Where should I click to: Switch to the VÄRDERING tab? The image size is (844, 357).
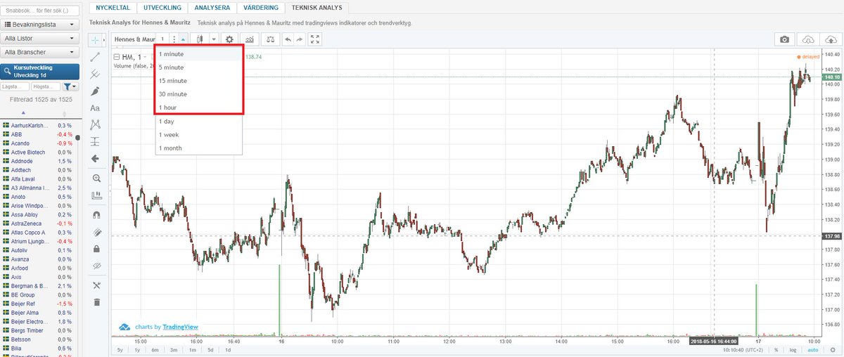[262, 7]
